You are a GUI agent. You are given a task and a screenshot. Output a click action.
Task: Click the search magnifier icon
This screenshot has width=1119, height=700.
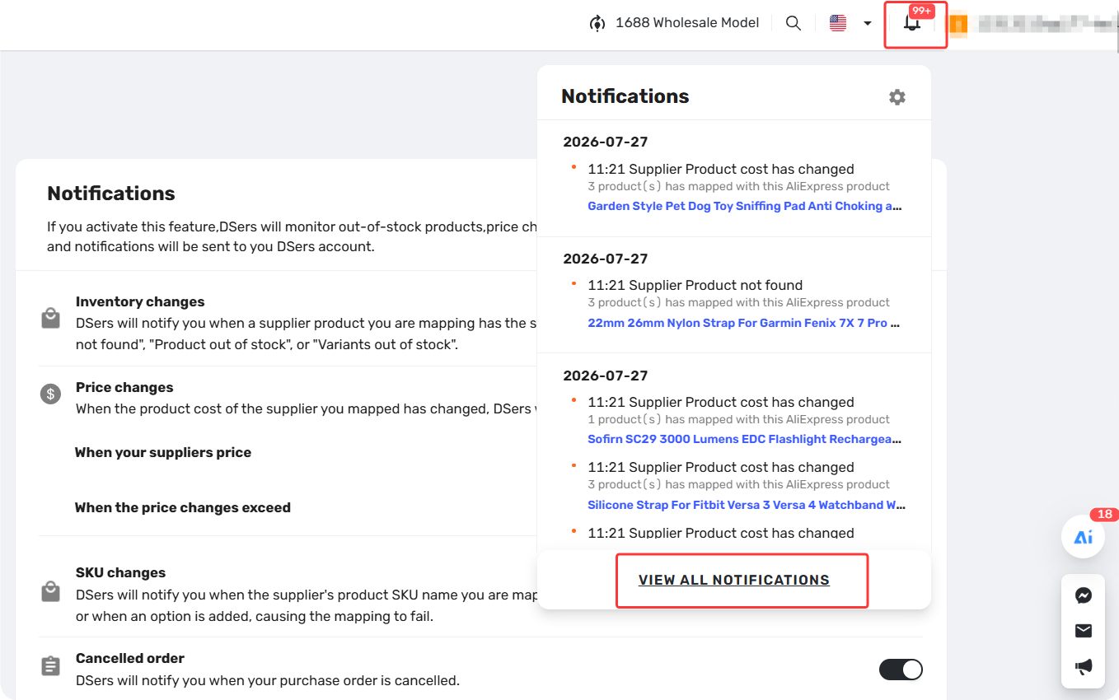pos(794,23)
